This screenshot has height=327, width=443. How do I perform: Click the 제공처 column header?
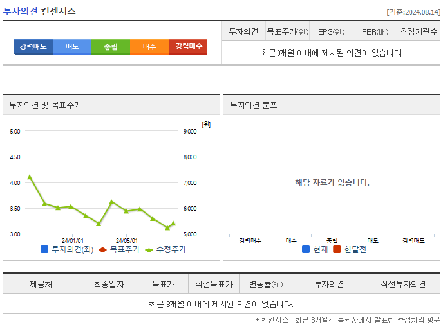(x=41, y=284)
